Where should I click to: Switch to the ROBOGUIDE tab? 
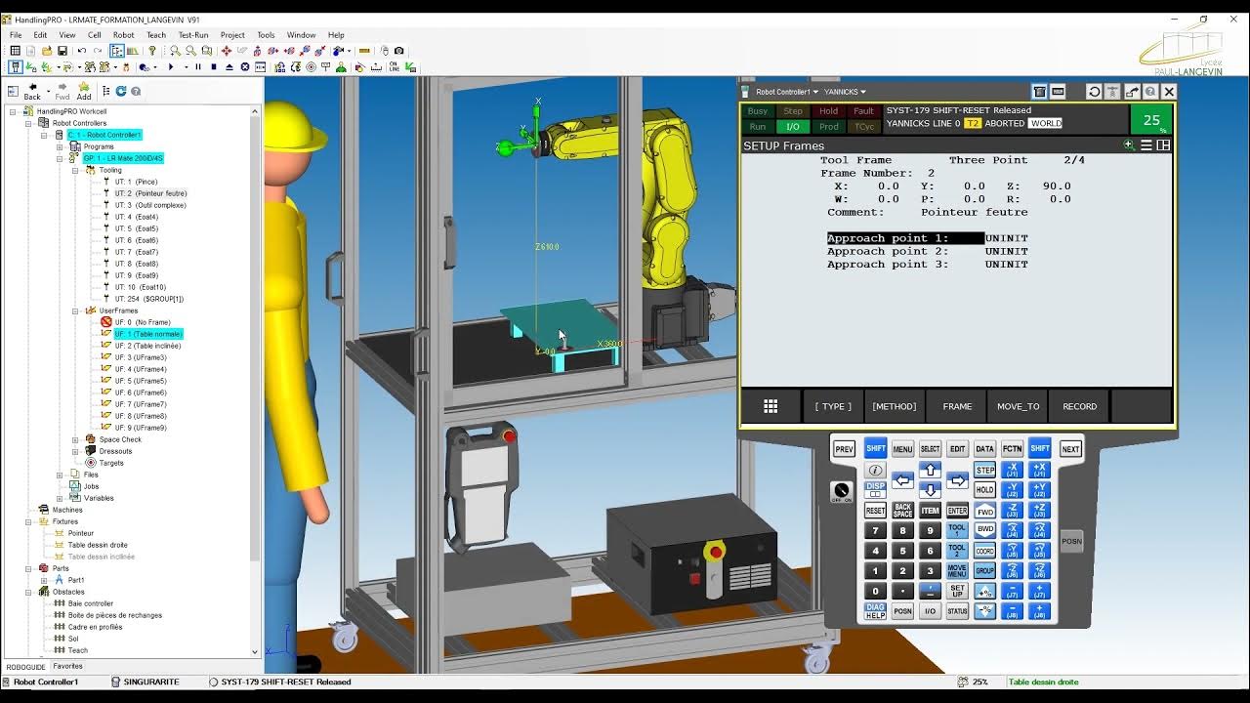click(26, 667)
